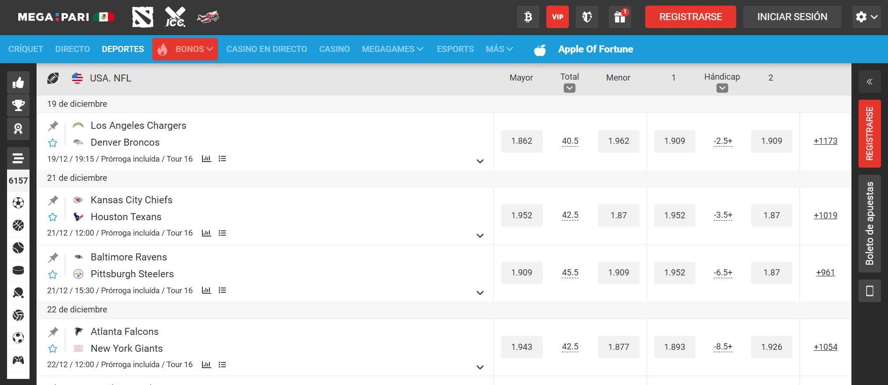
Task: Select the basketball sport icon
Action: (18, 225)
